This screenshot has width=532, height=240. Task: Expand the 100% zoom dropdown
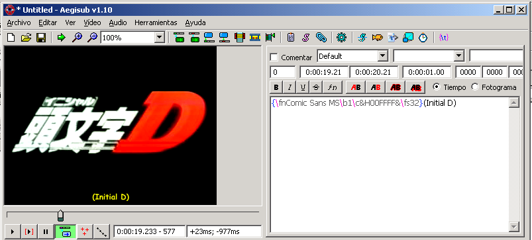point(159,38)
